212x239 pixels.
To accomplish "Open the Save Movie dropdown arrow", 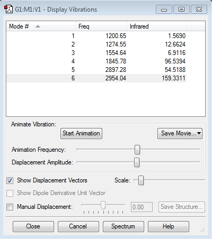I will pos(199,133).
